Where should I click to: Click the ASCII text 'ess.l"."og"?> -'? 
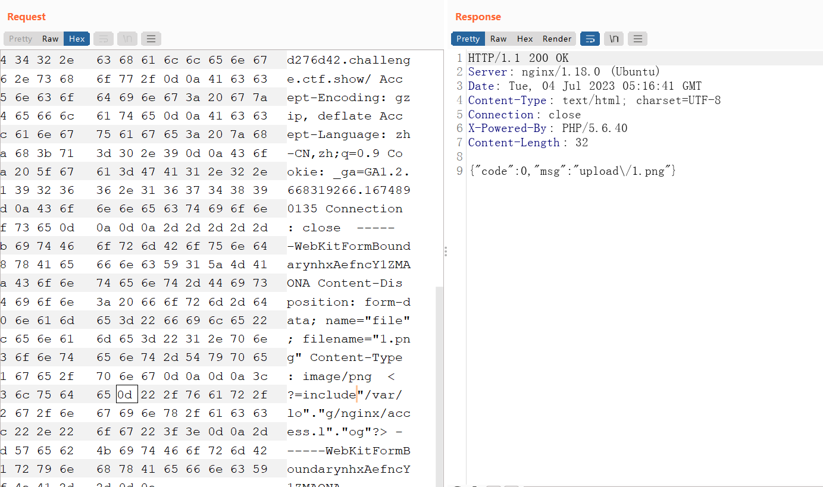345,432
